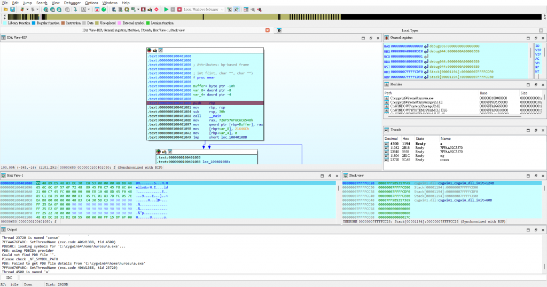Click the highlighted second 'C' toolbar icon
This screenshot has height=287, width=547.
236,10
